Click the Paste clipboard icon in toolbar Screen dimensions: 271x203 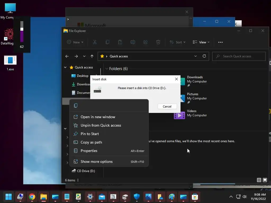click(120, 42)
